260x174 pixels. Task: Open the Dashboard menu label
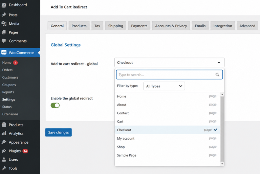18,5
